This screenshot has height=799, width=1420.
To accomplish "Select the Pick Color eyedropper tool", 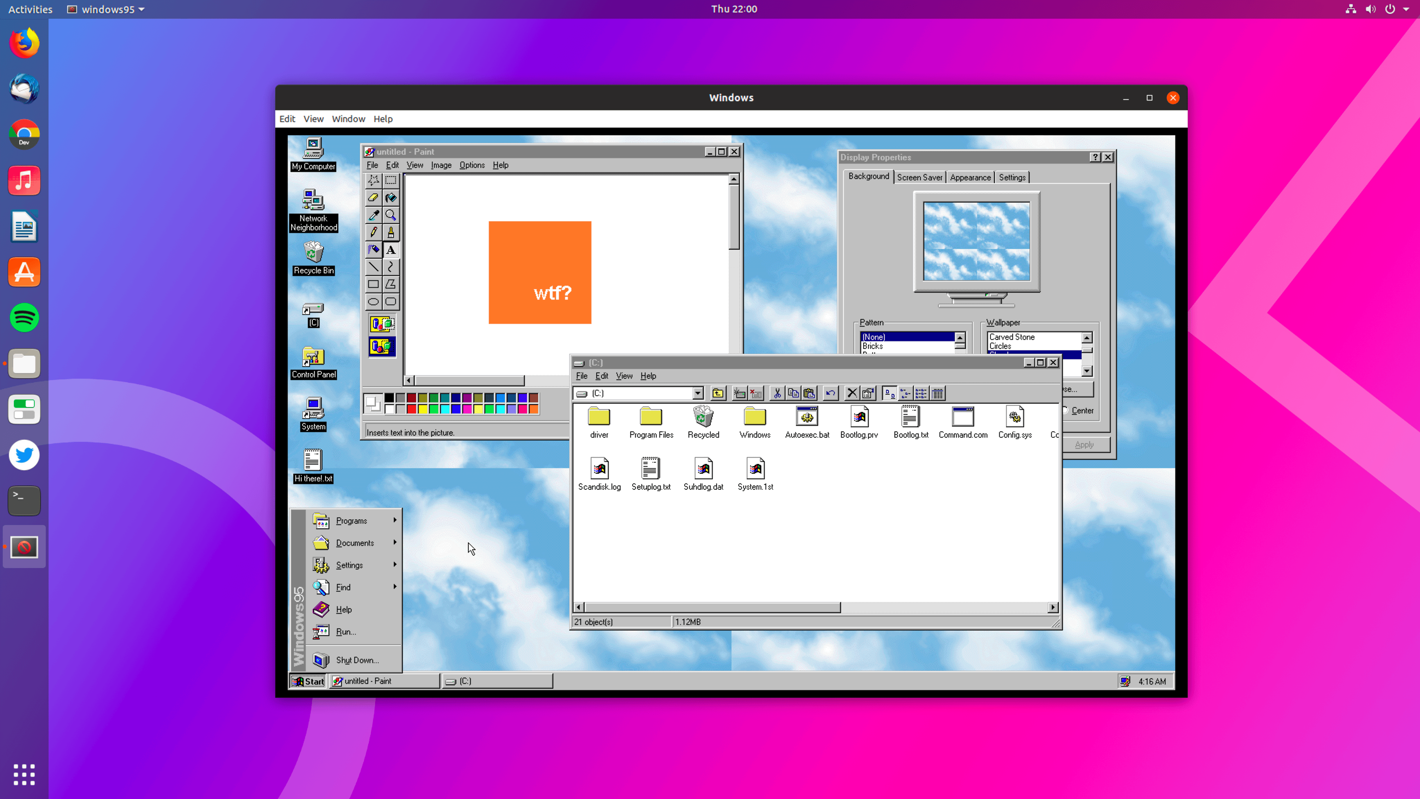I will (x=373, y=215).
